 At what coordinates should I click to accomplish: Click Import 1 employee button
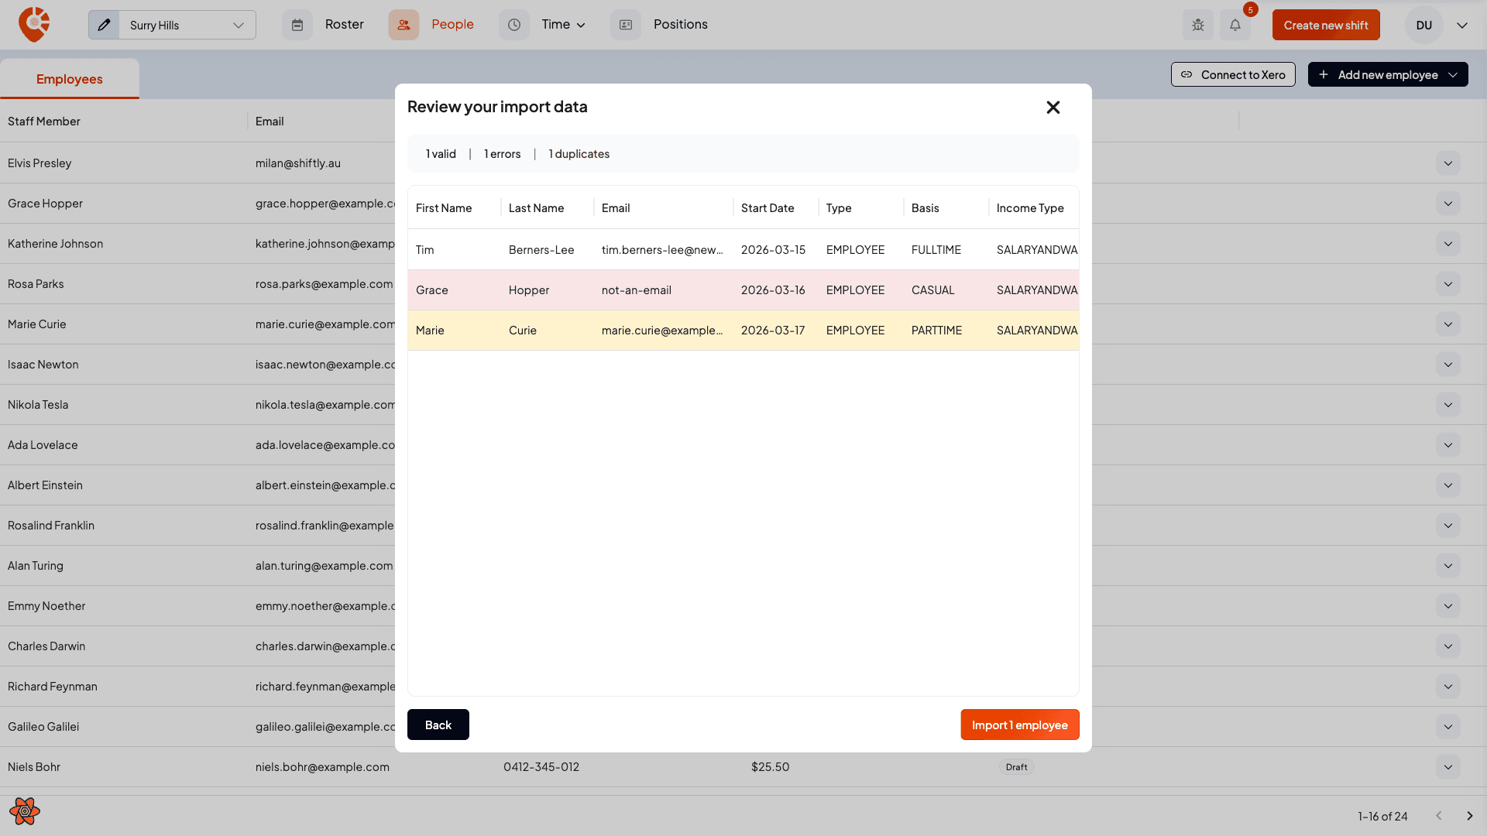[x=1020, y=725]
